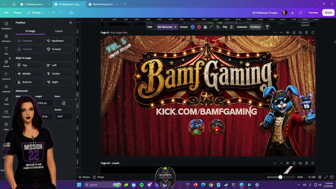Hide Page 9 with the eye icon

tap(288, 33)
